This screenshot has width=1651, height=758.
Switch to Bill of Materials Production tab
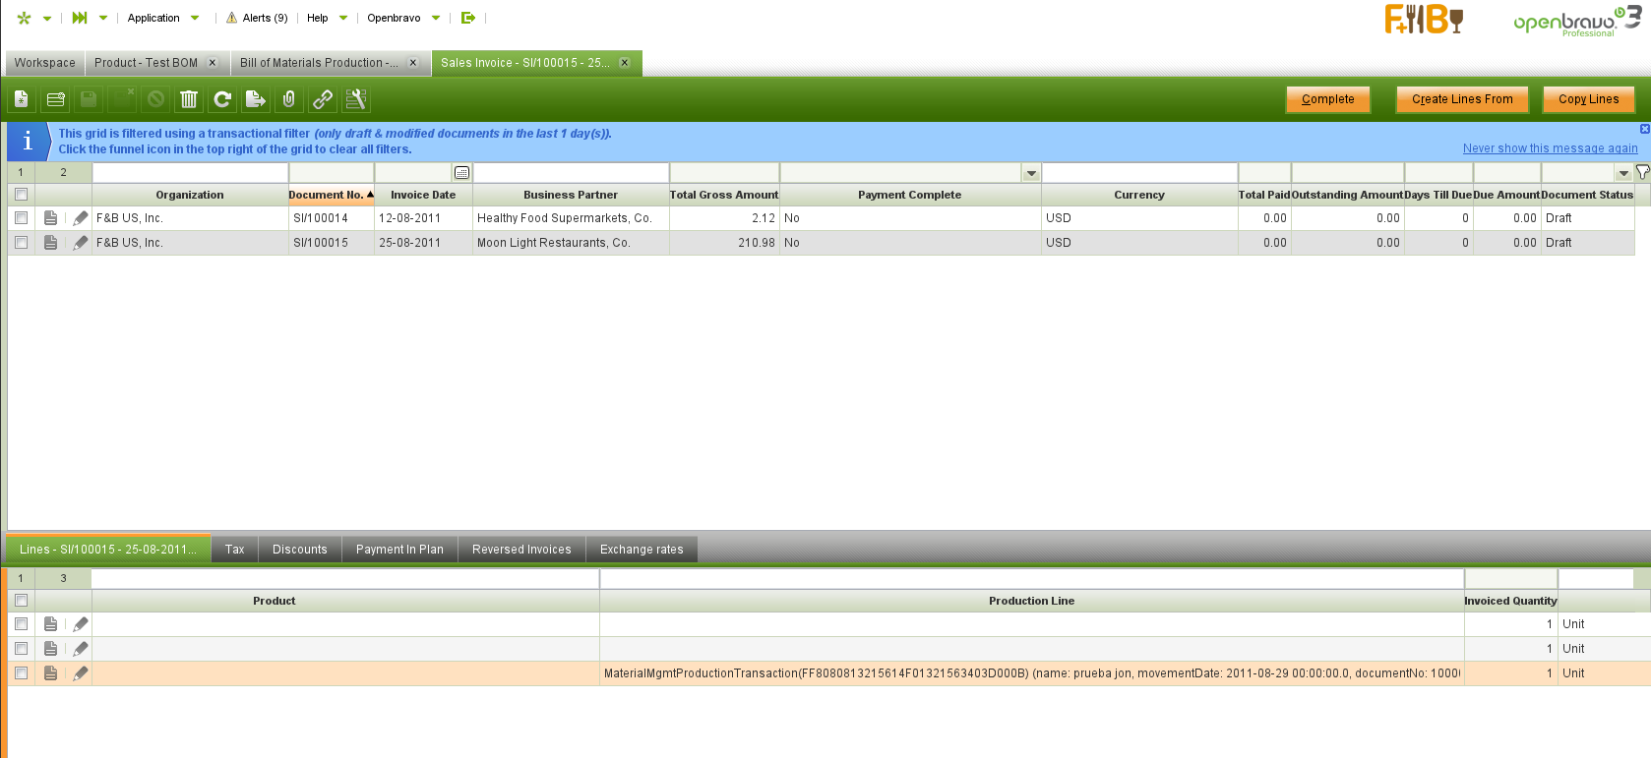pyautogui.click(x=319, y=63)
